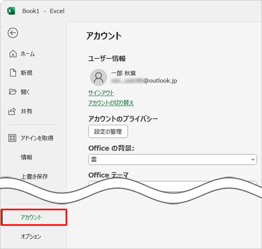Click the Book1 - Excel title text
The height and width of the screenshot is (249, 262).
[x=43, y=11]
